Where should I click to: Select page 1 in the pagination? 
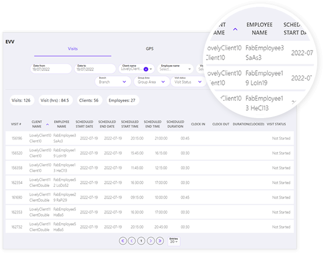(141, 240)
